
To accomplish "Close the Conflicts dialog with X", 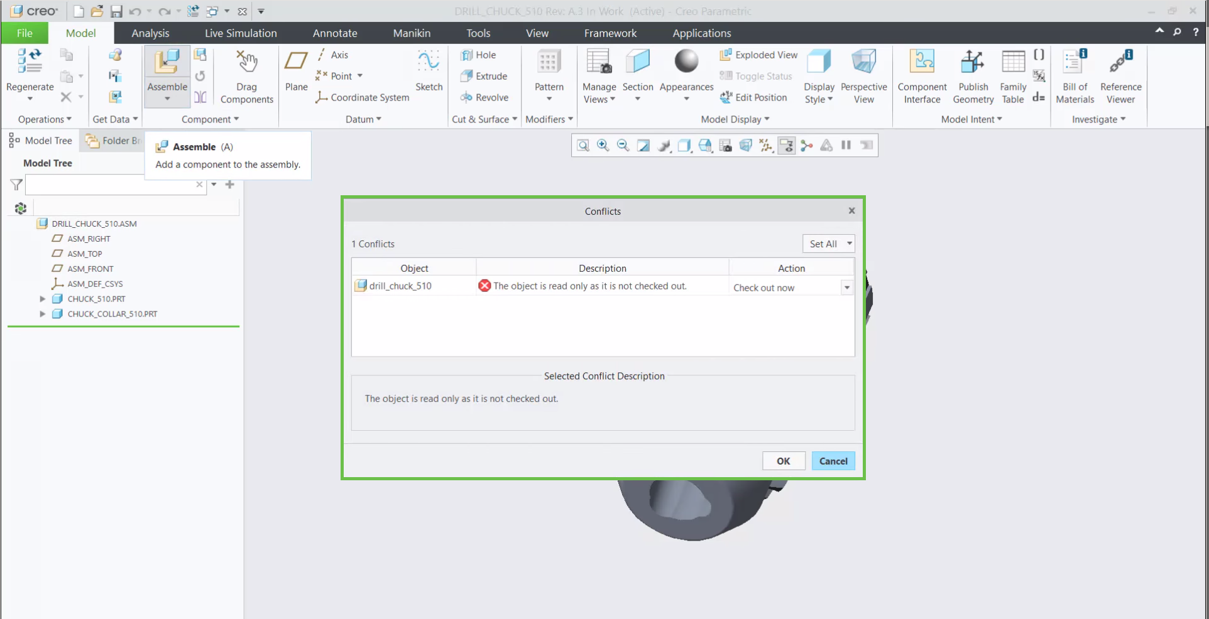I will (851, 211).
